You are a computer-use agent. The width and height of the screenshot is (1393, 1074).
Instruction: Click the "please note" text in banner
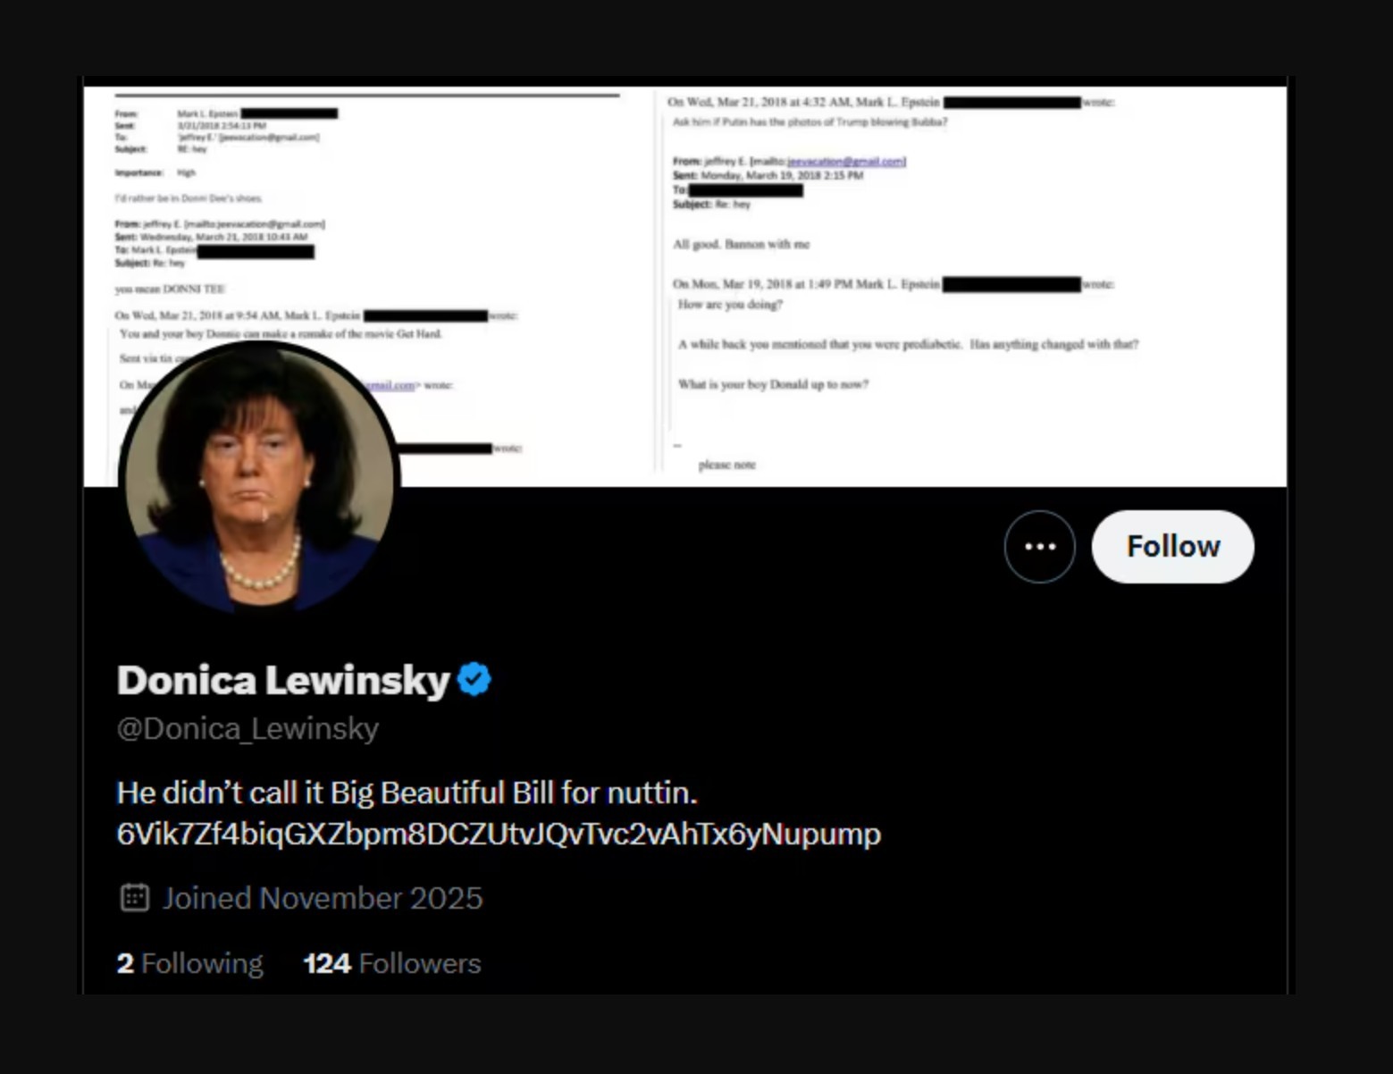726,465
